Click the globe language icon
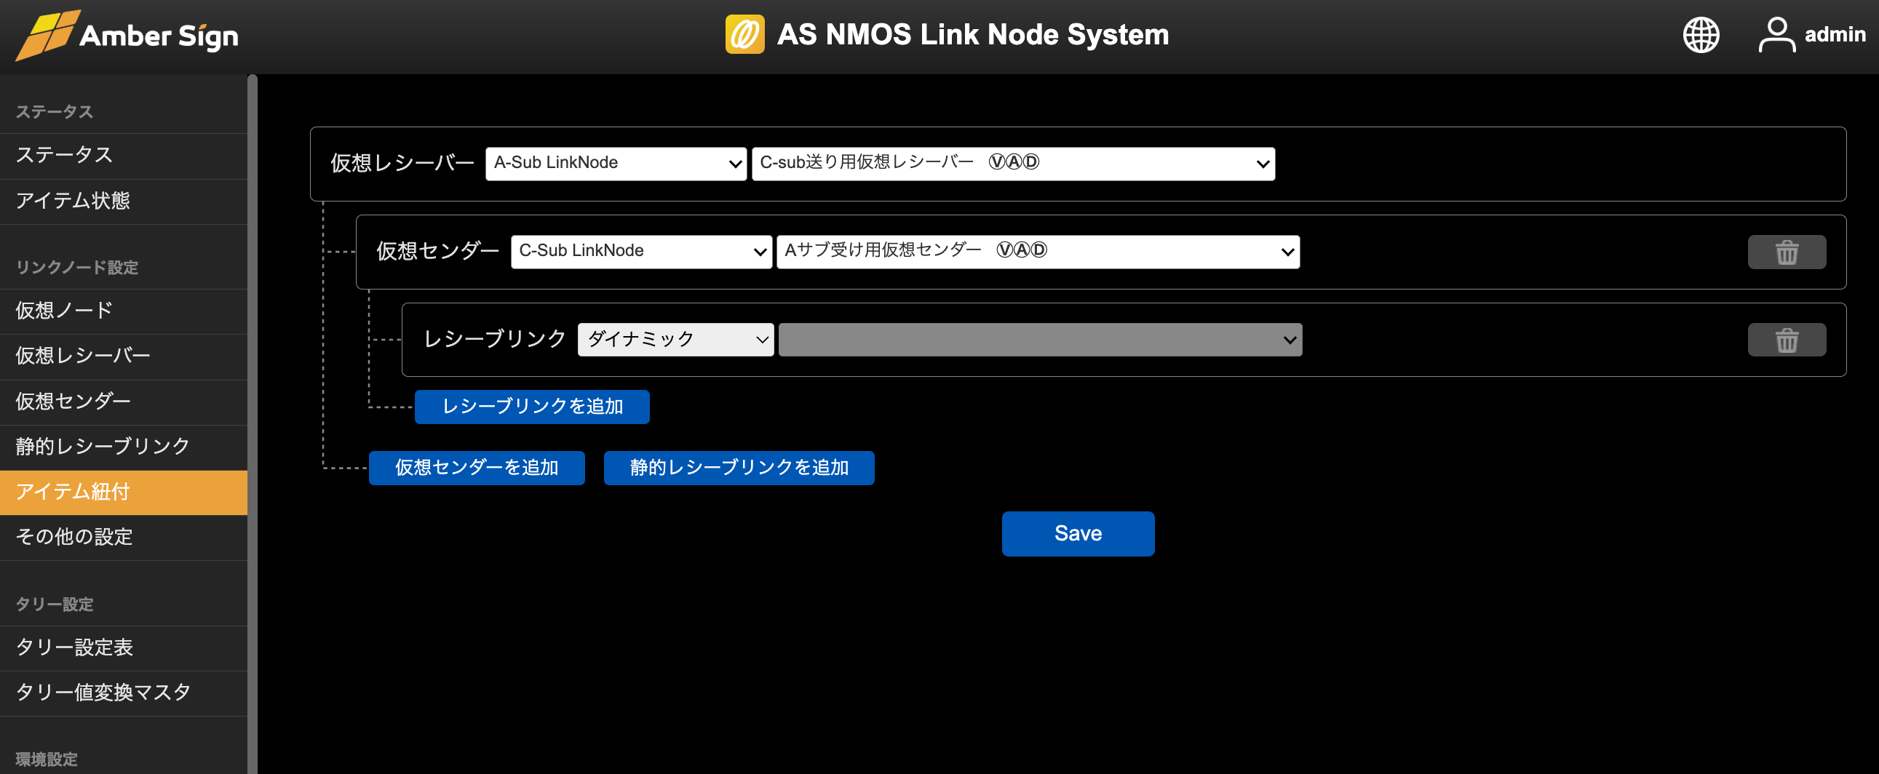Screen dimensions: 1879x774 tap(1700, 35)
